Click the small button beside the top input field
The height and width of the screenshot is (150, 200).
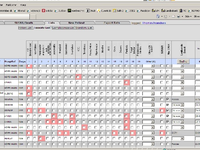point(33,17)
